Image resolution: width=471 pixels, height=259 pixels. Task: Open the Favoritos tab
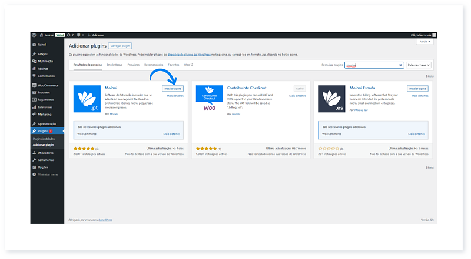click(174, 65)
